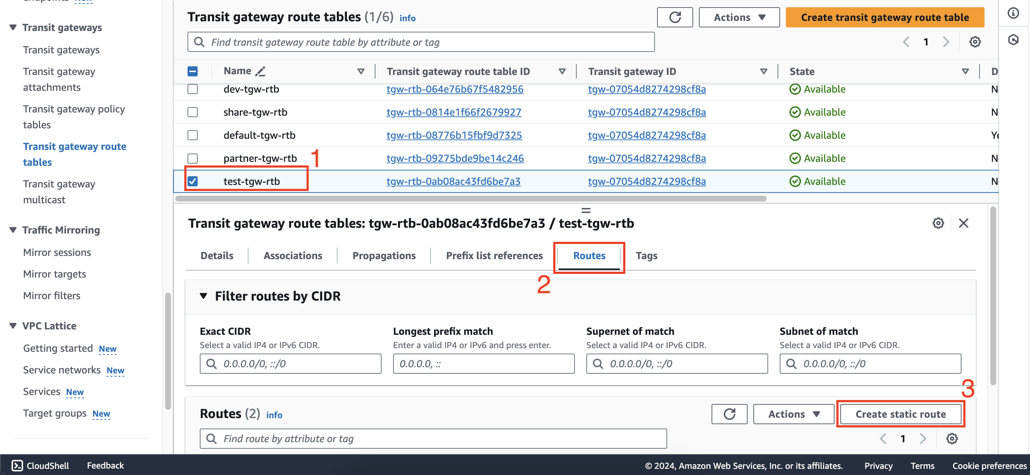Click the settings gear icon top right

(975, 42)
